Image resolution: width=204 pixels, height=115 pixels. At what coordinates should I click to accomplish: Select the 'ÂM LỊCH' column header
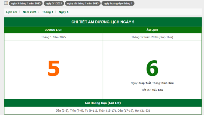pos(152,30)
